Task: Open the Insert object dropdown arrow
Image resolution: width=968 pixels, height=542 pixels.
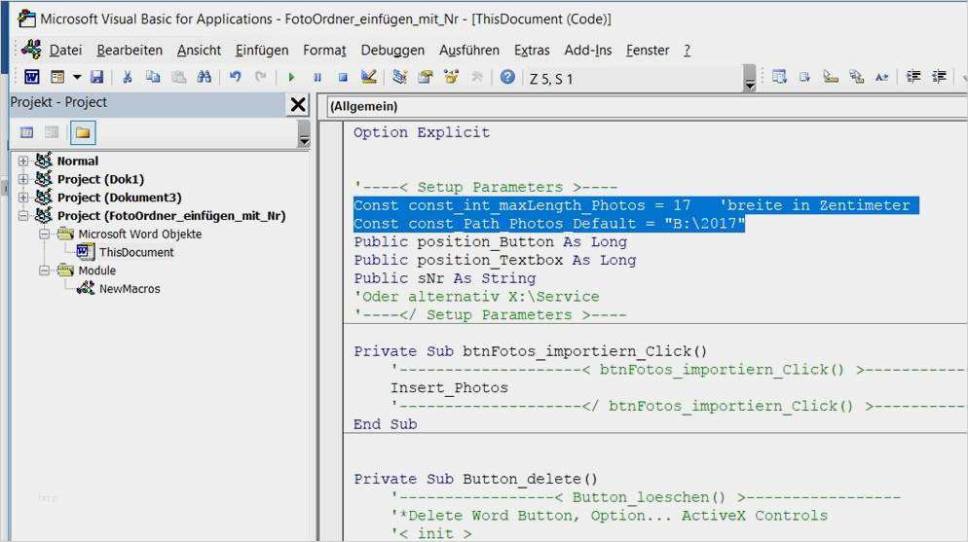Action: tap(77, 77)
